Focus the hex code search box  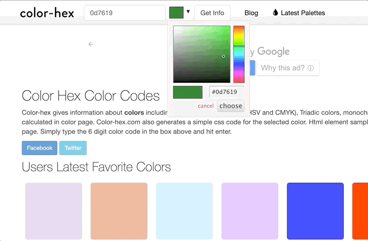pos(125,13)
